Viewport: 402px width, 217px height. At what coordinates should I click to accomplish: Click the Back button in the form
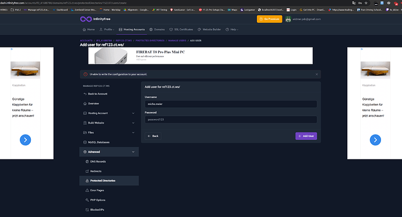click(153, 136)
